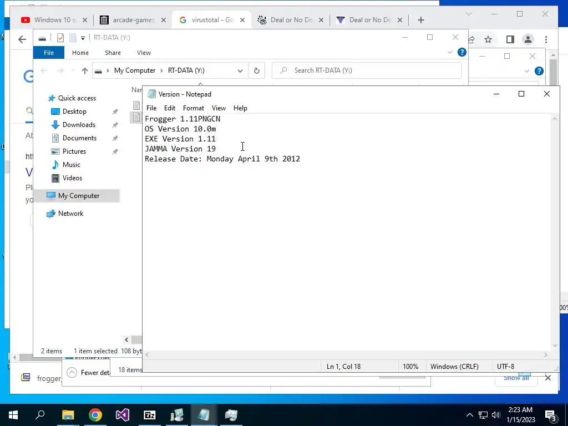Open the Windows Start menu

coord(13,415)
